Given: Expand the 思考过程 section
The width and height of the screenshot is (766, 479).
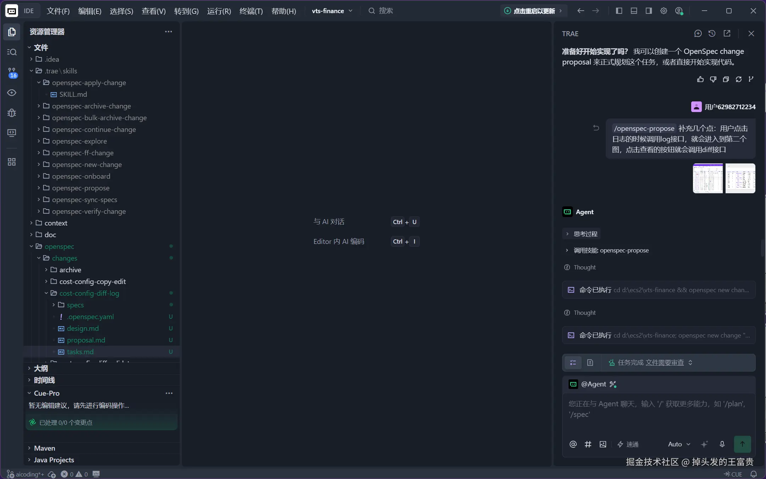Looking at the screenshot, I should (582, 234).
